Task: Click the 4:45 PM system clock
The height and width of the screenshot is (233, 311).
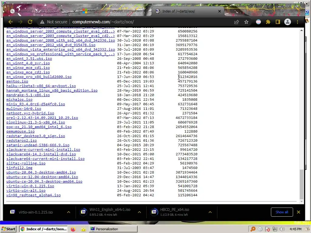Action: pos(296,229)
